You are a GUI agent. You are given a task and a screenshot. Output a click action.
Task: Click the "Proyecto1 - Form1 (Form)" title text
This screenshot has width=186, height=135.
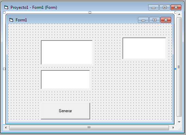34,7
